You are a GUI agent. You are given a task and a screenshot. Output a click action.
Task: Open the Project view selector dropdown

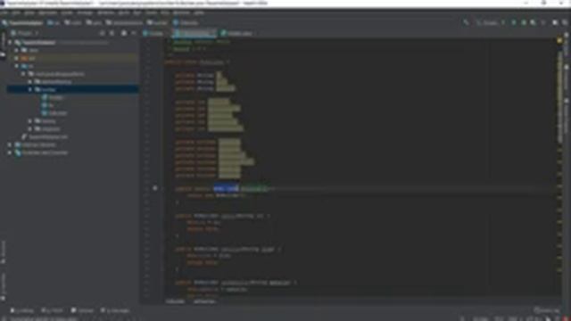point(25,33)
